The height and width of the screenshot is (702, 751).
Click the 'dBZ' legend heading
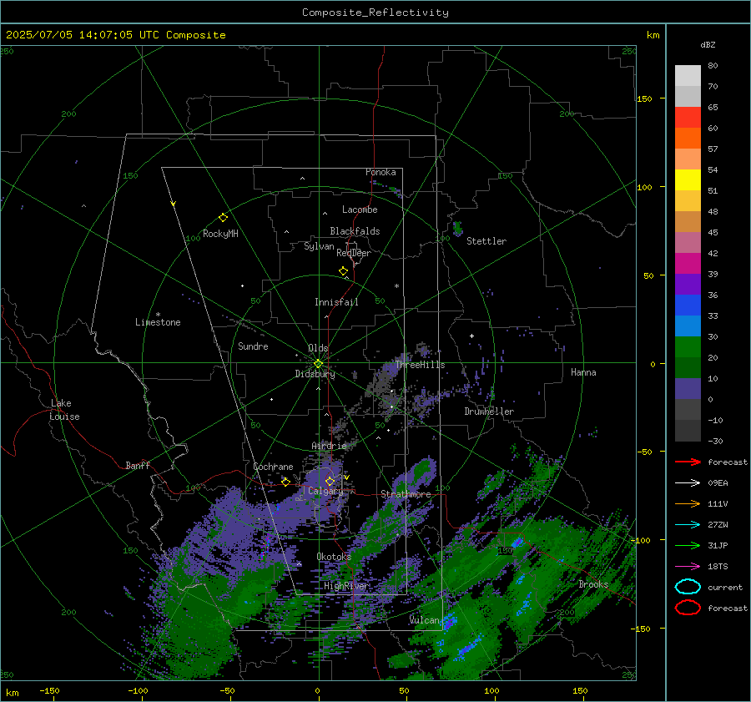[708, 45]
